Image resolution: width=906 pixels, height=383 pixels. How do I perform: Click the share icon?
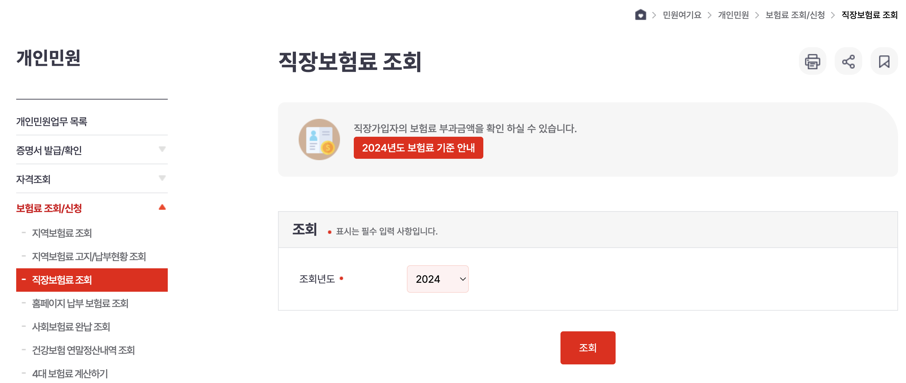849,61
